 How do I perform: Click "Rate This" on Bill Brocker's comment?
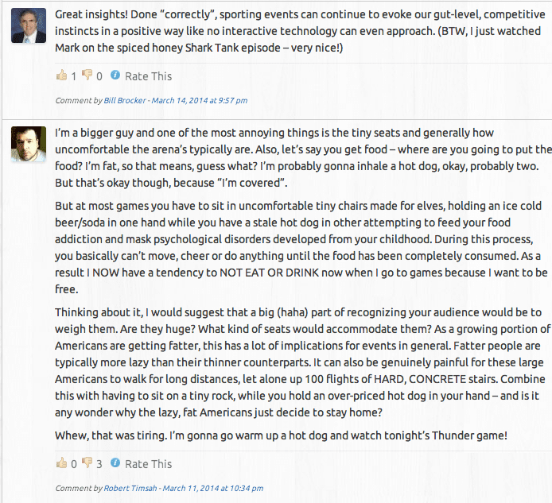[x=148, y=76]
